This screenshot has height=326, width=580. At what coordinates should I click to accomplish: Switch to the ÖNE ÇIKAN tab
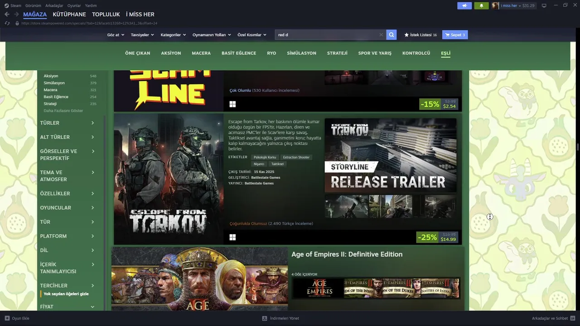tap(137, 53)
